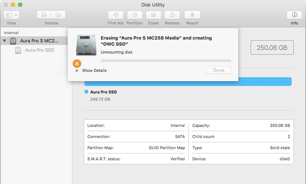Click the Aura Pro SSD legend label
306x184 pixels.
[104, 92]
